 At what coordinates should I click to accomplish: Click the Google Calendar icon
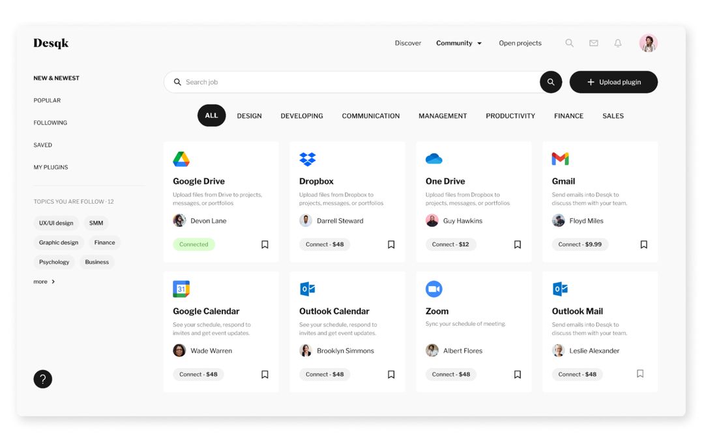pos(181,289)
